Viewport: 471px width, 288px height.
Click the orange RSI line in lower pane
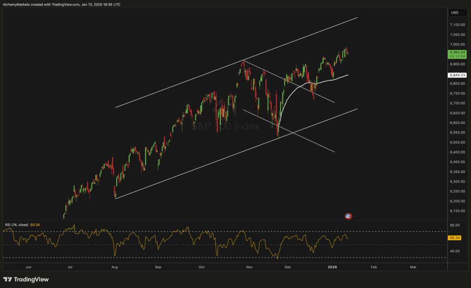click(x=138, y=236)
